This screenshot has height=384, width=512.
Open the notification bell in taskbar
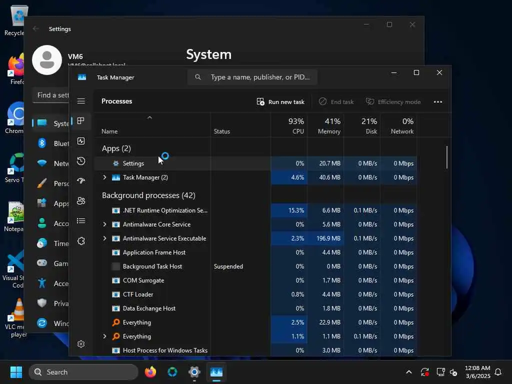498,372
